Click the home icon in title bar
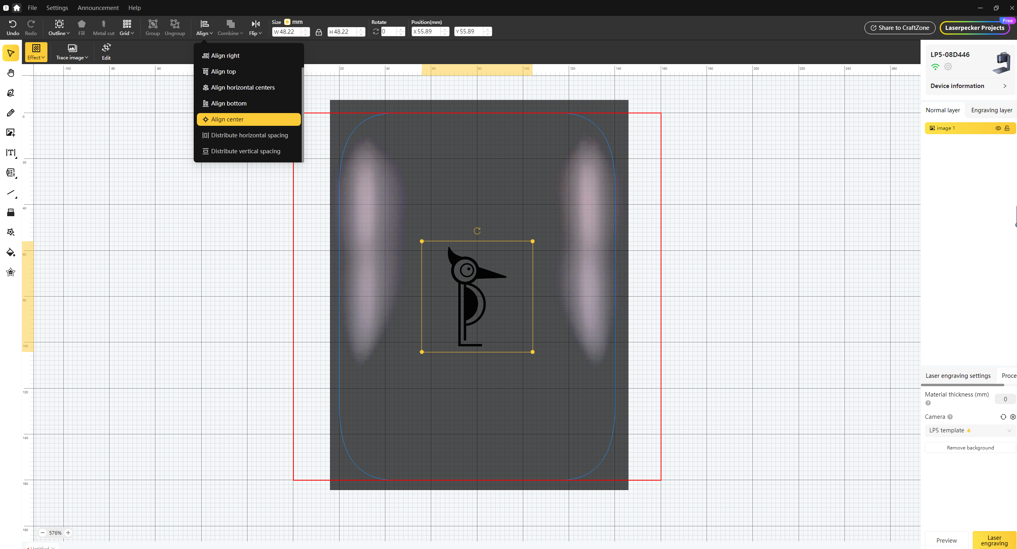This screenshot has height=549, width=1017. 17,8
